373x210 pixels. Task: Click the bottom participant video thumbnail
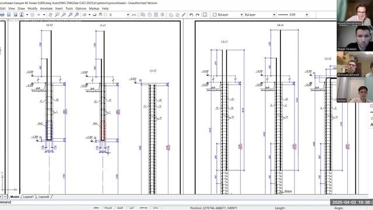coord(355,90)
